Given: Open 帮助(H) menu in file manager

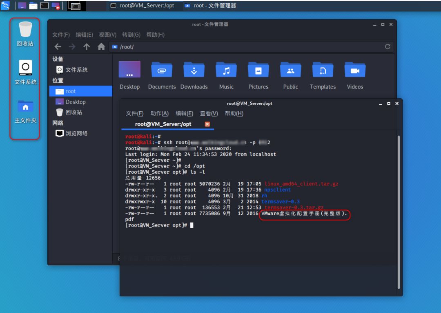Looking at the screenshot, I should [156, 35].
